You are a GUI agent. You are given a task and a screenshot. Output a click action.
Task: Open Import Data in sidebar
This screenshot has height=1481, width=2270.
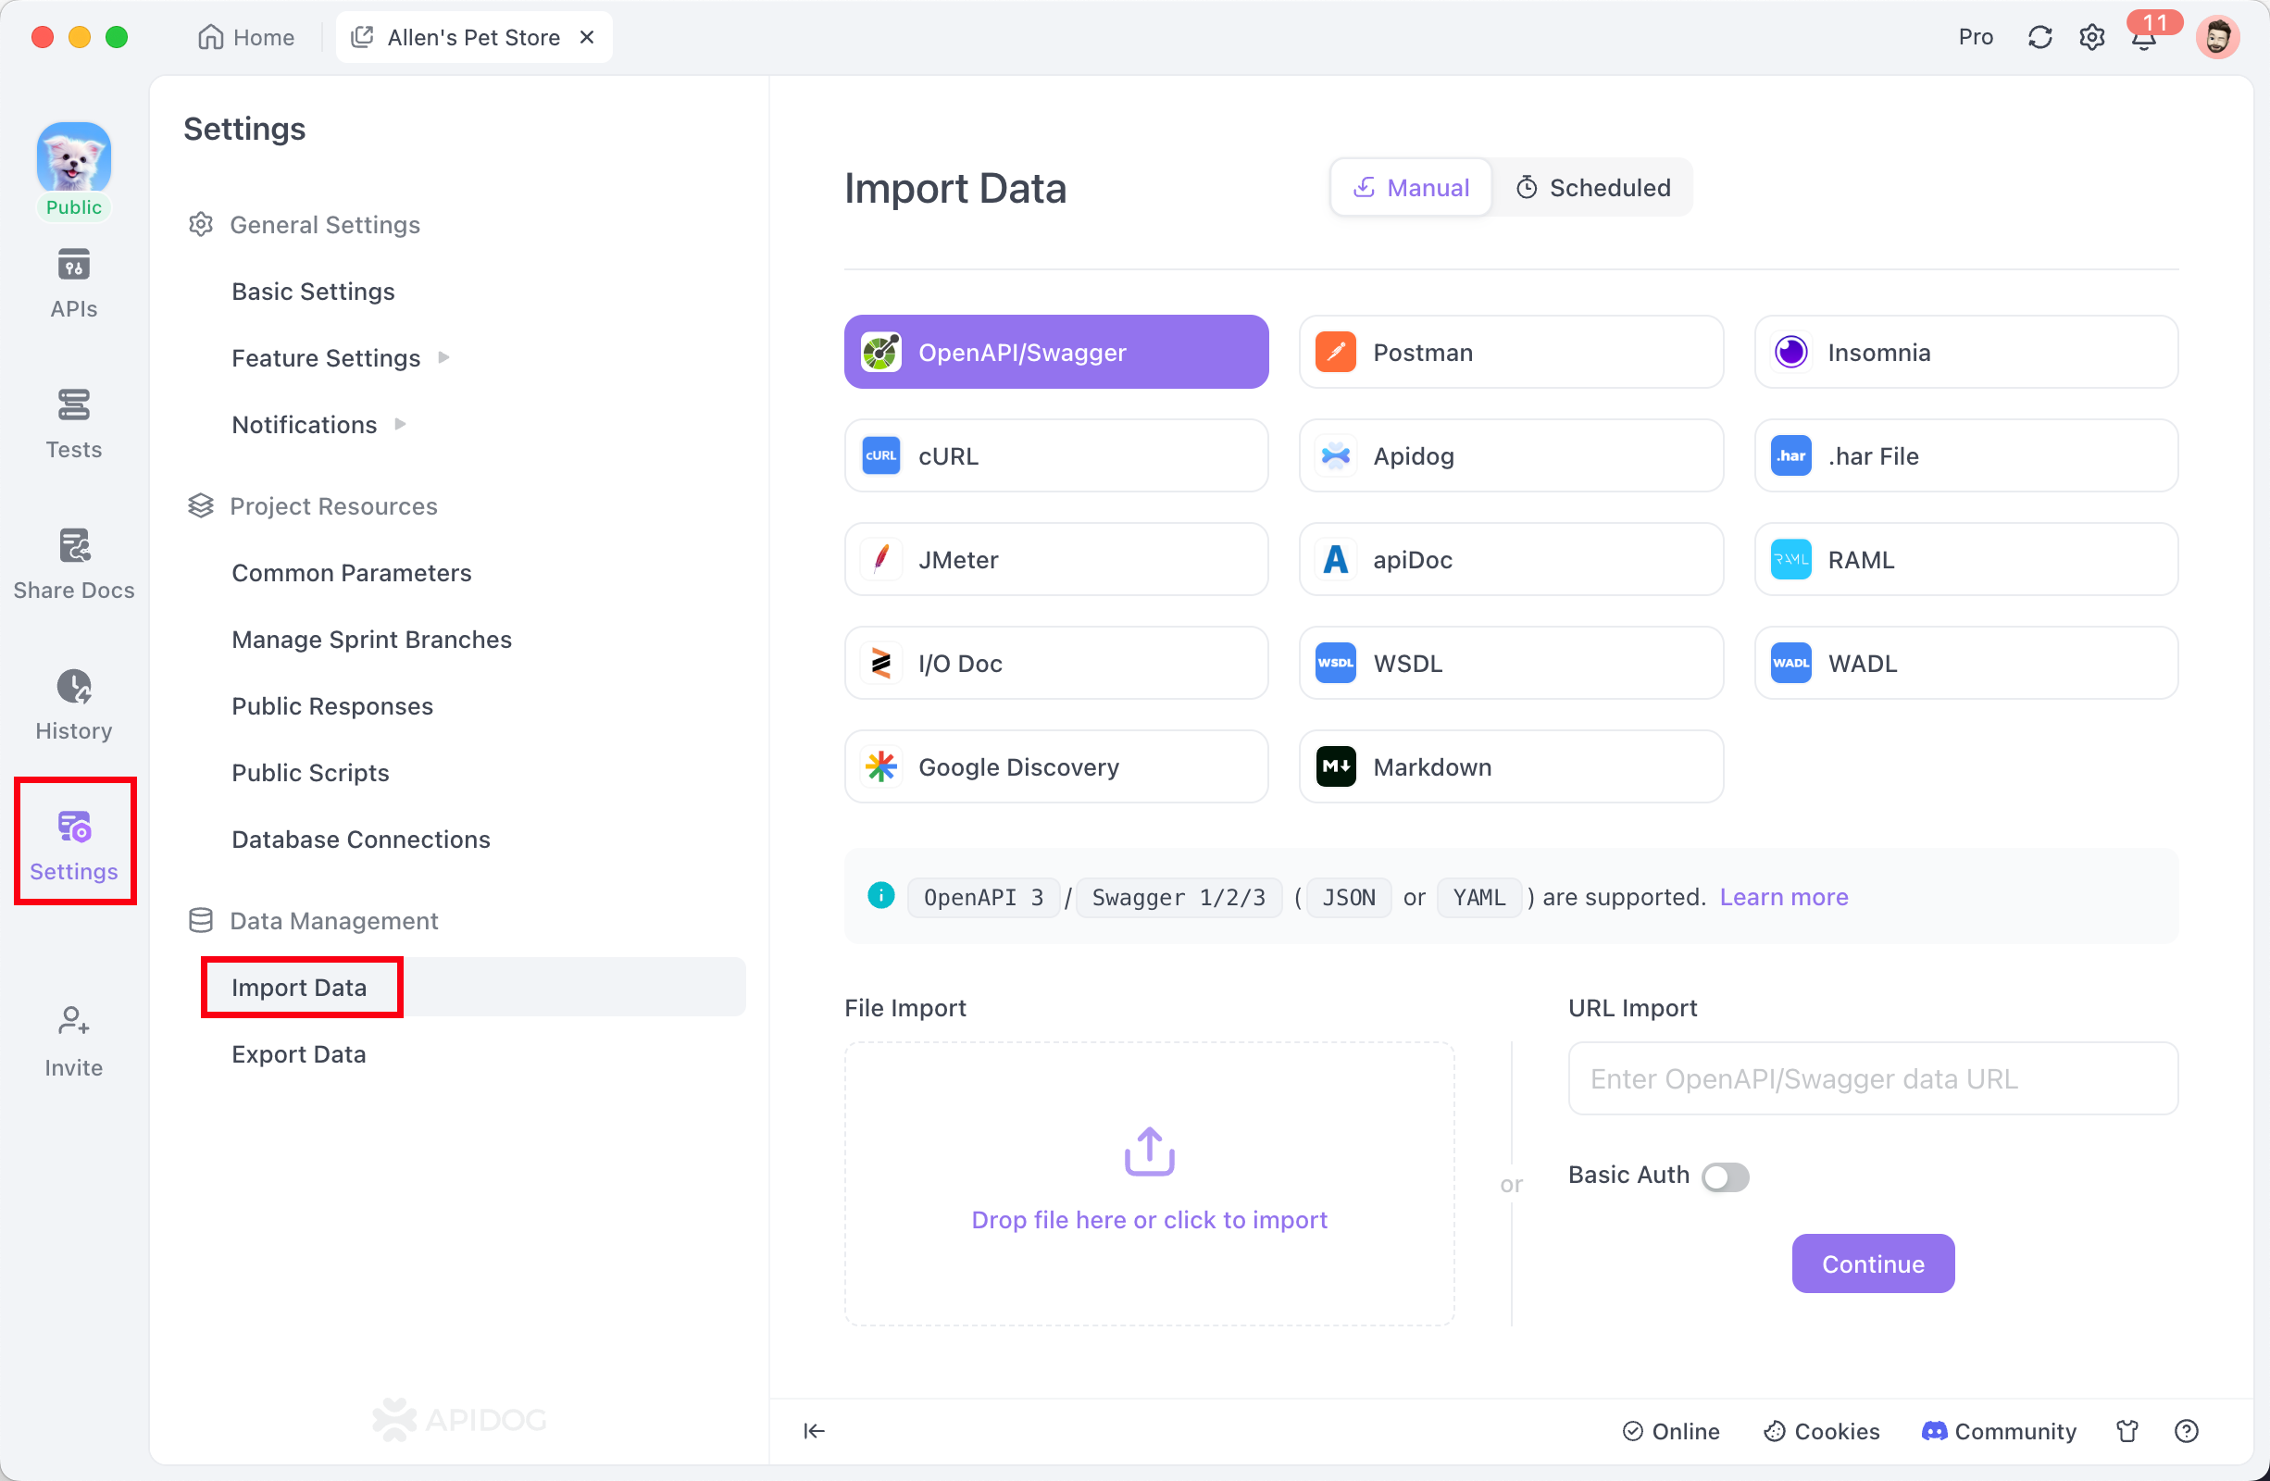pos(473,987)
